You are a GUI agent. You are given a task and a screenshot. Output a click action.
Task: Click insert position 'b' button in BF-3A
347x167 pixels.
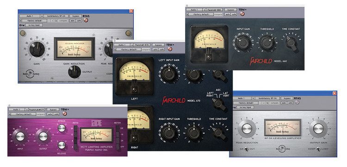[x=253, y=98]
